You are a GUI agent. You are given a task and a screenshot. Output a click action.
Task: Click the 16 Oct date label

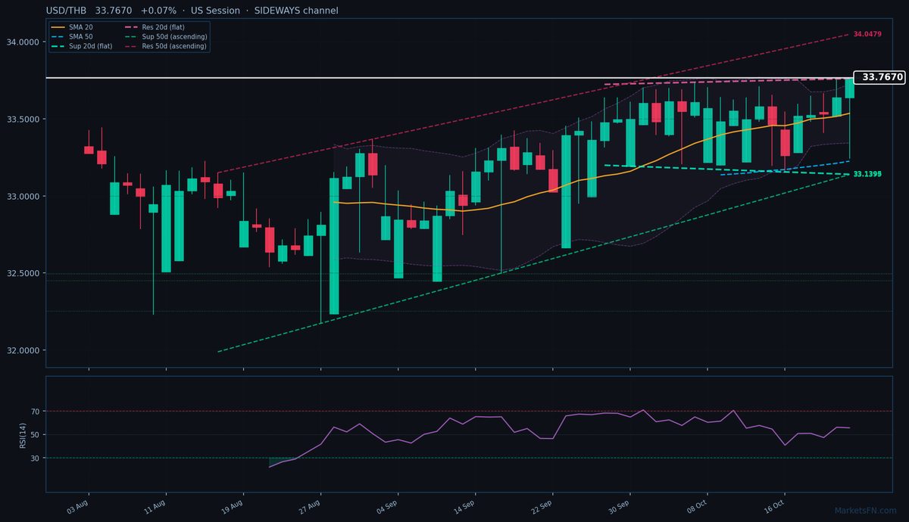point(775,506)
